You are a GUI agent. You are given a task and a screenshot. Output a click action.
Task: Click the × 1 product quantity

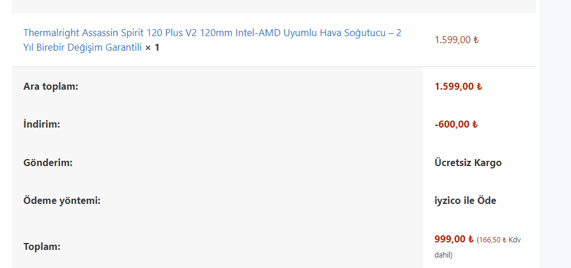[152, 48]
